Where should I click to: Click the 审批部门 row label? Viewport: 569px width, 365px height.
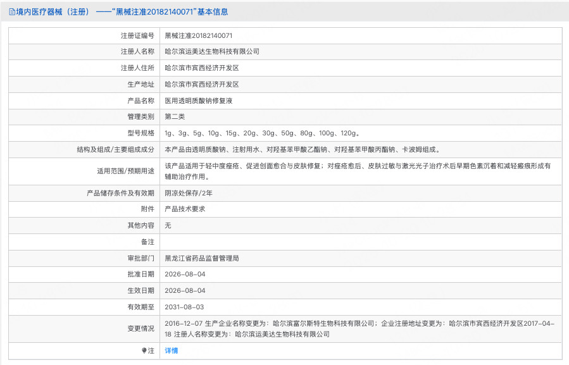click(x=141, y=258)
